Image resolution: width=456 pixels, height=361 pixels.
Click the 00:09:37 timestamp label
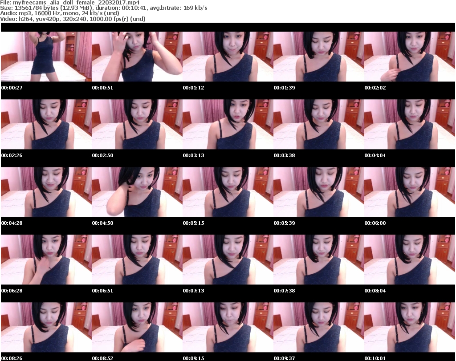tap(285, 358)
